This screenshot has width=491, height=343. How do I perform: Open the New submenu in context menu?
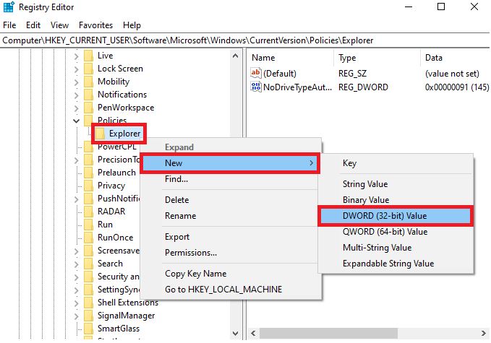231,163
